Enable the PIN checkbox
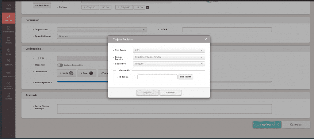The image size is (314, 139). 37,58
